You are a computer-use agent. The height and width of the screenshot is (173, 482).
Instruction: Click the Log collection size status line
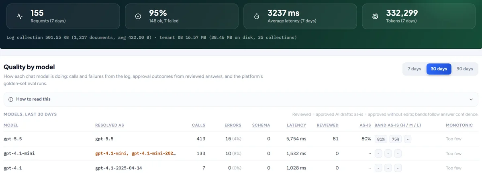152,37
